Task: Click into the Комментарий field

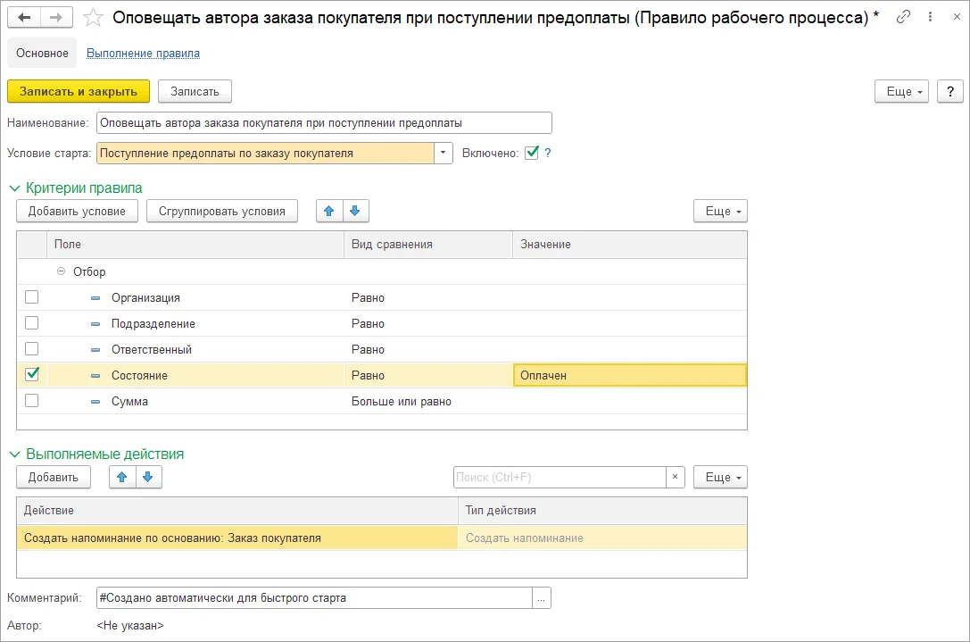Action: click(314, 598)
